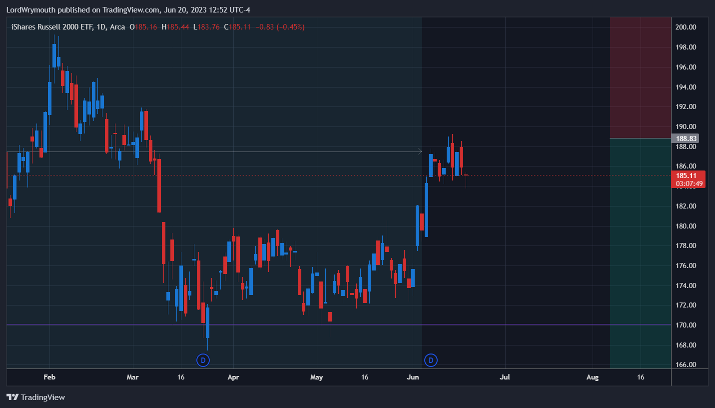Screen dimensions: 715x408
Task: Click the countdown timer 03:07:49
Action: coord(690,183)
